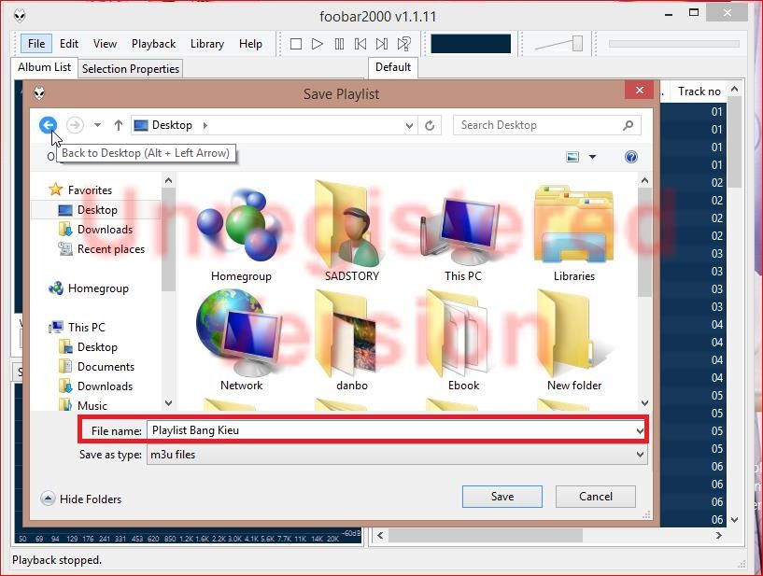Open the dialog help icon

(631, 157)
